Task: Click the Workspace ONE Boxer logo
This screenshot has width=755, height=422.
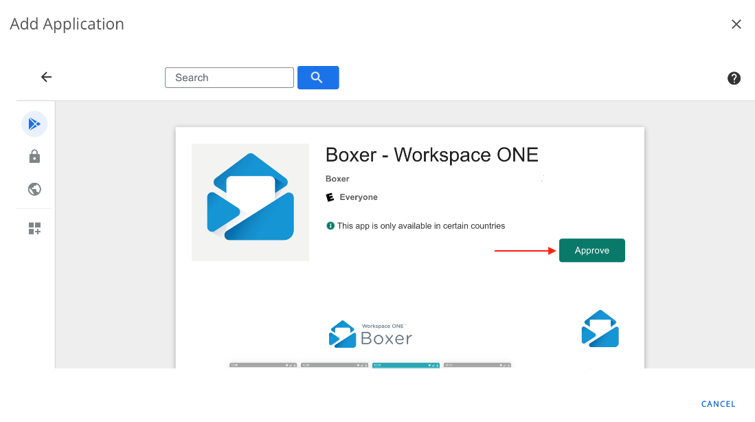Action: (x=370, y=334)
